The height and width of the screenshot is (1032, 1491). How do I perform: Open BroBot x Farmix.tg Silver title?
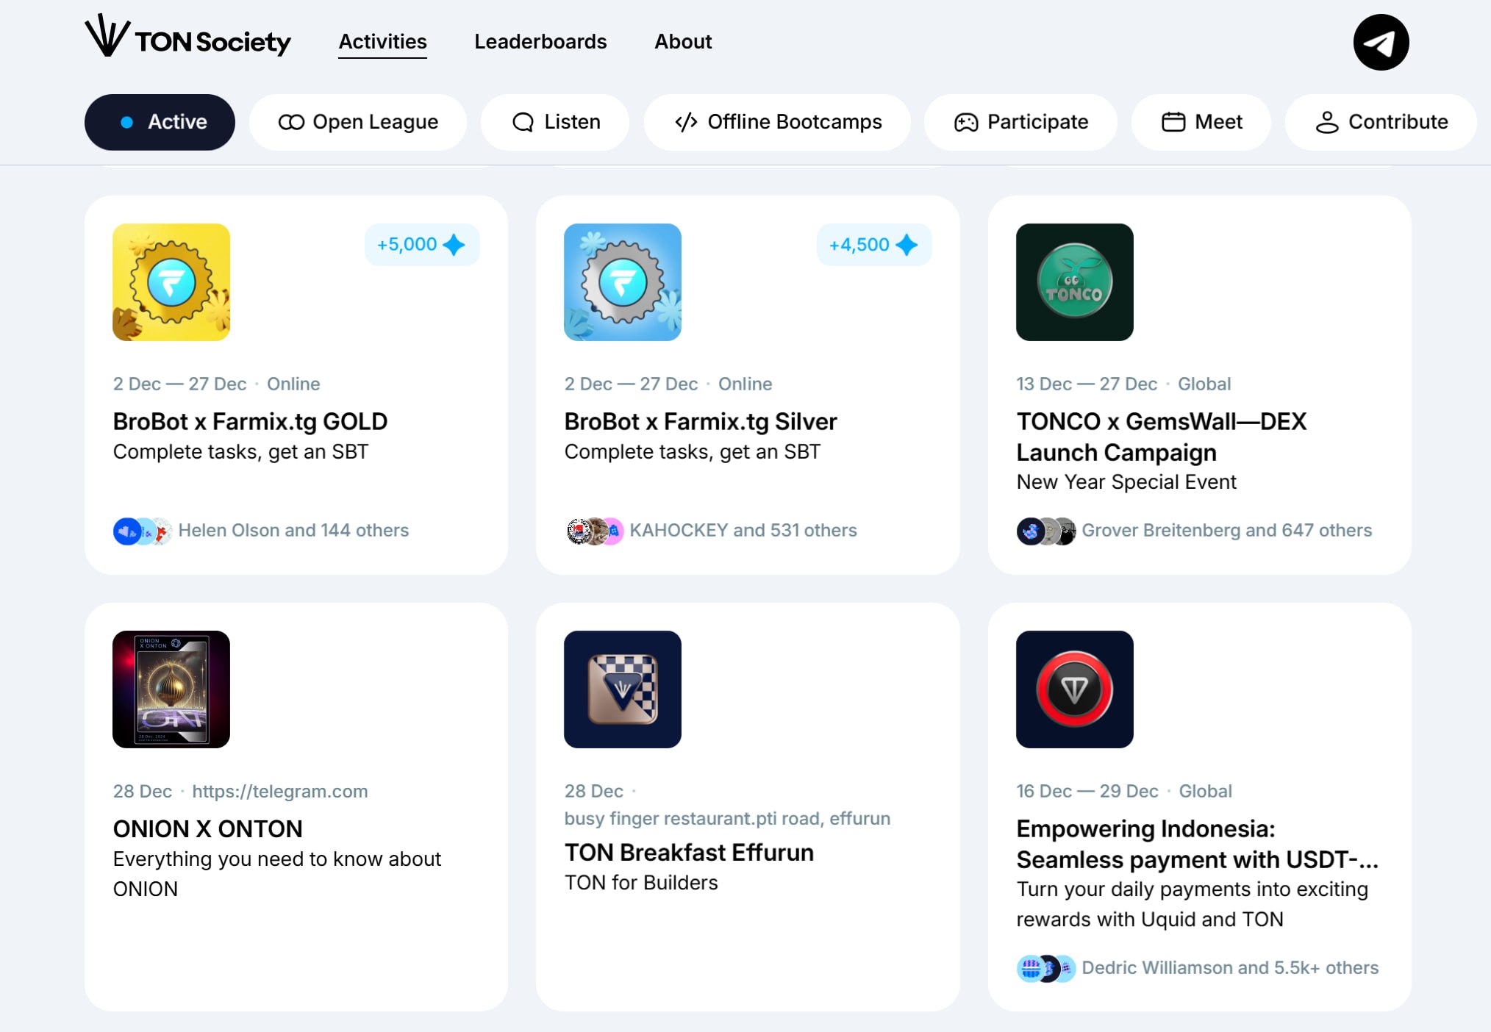tap(701, 421)
